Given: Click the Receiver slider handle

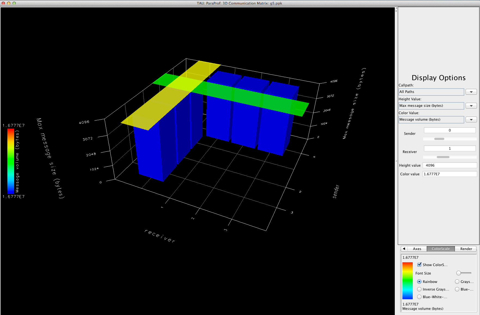Looking at the screenshot, I should pyautogui.click(x=443, y=157).
